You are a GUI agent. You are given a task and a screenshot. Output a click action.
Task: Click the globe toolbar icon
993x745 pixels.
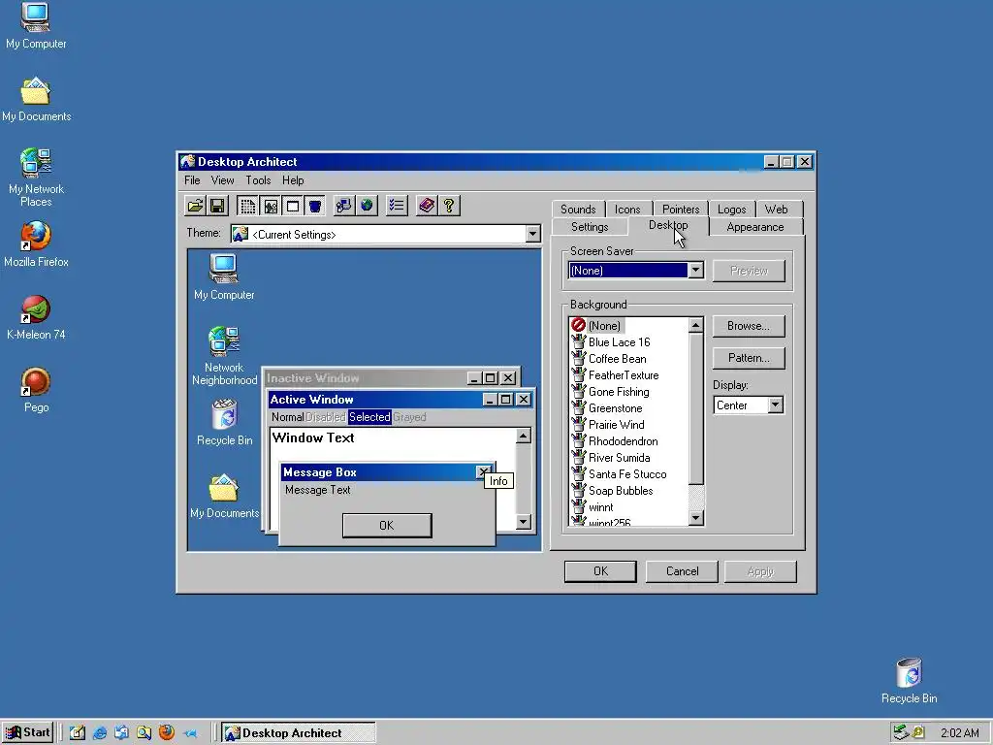[x=367, y=206]
